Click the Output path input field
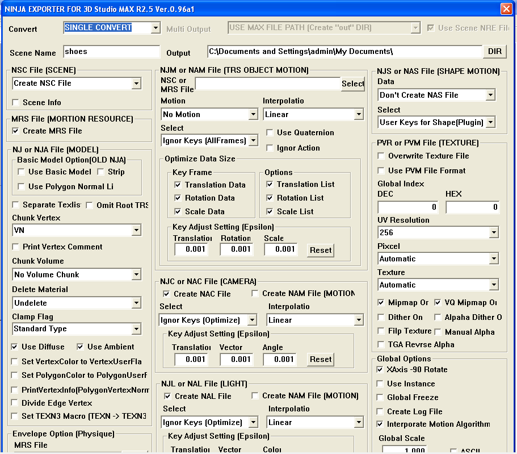 click(344, 52)
